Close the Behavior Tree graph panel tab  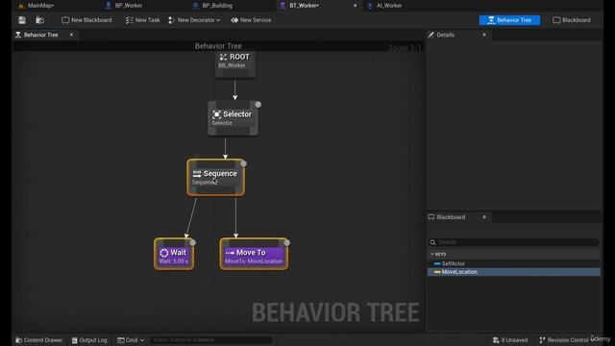coord(71,35)
